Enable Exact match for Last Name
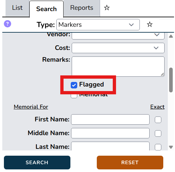 (158, 147)
